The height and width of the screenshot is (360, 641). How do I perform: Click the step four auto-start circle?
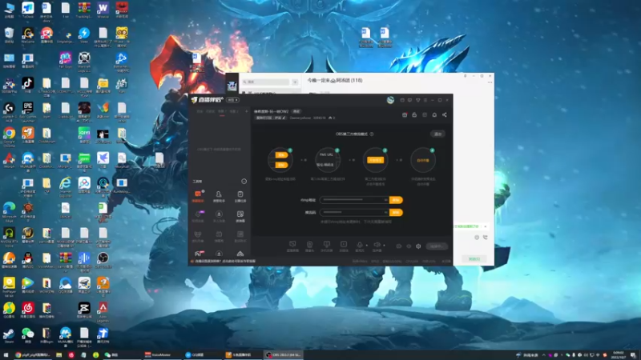coord(423,160)
